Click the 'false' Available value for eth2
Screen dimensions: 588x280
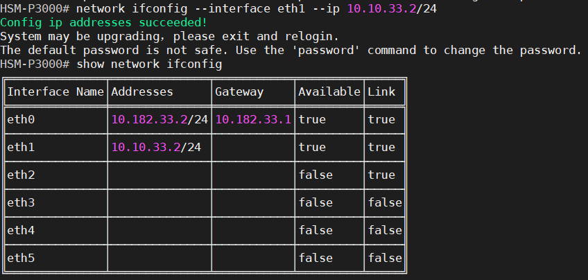315,175
